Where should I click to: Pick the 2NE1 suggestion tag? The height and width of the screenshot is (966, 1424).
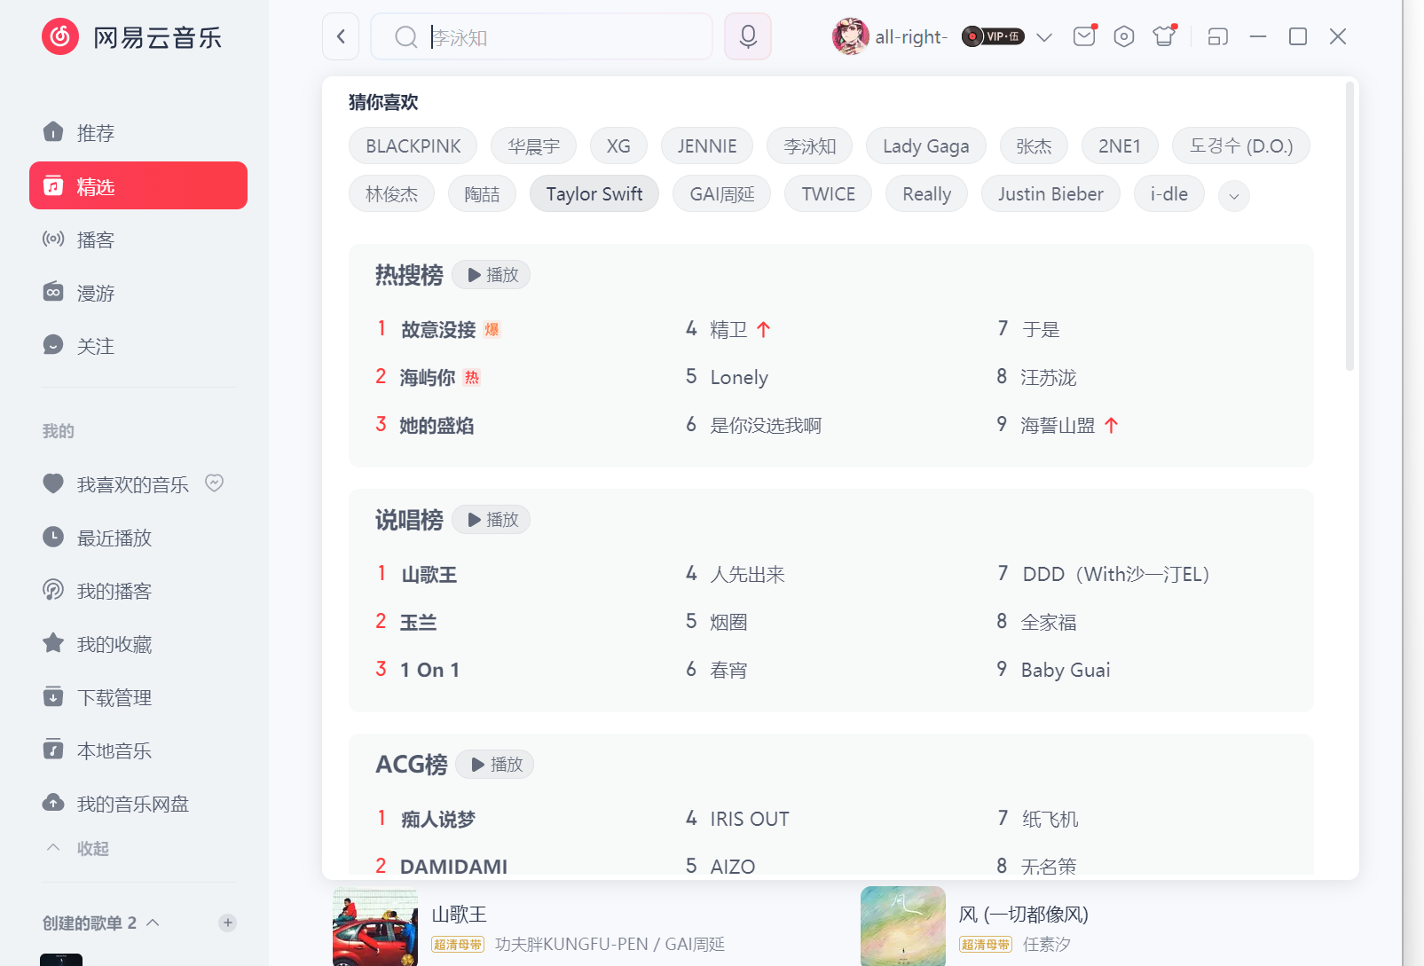[1120, 146]
